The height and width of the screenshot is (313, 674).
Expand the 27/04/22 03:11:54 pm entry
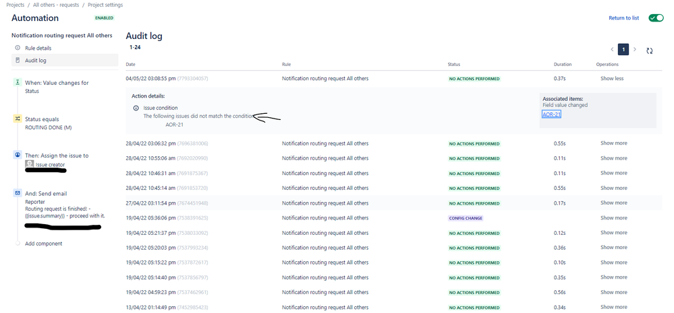[x=614, y=203]
